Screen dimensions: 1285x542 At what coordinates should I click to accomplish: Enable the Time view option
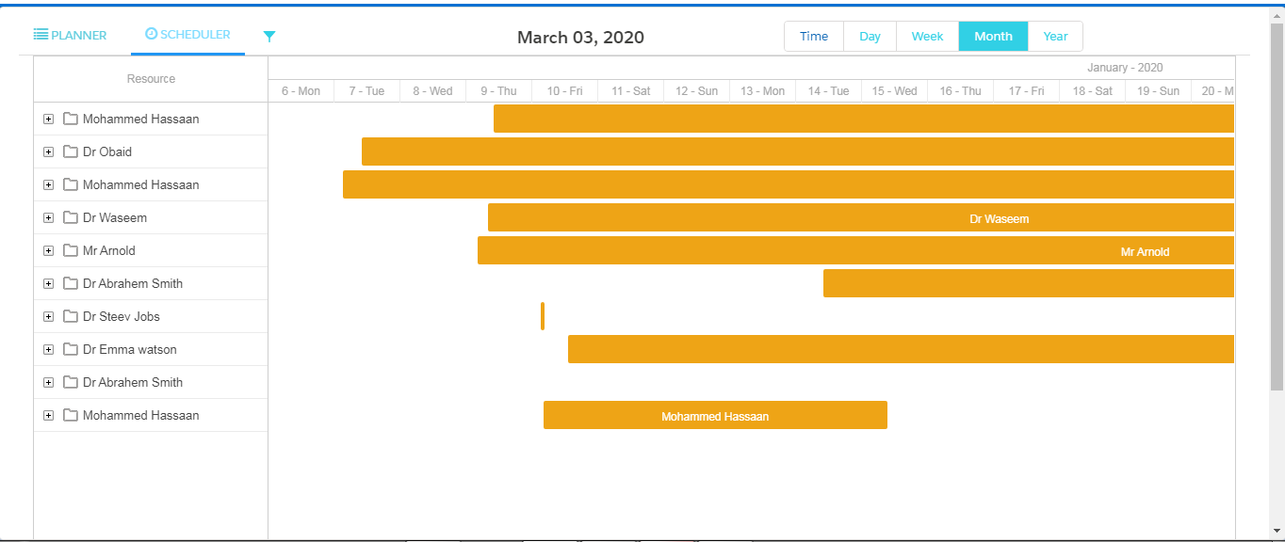(813, 36)
